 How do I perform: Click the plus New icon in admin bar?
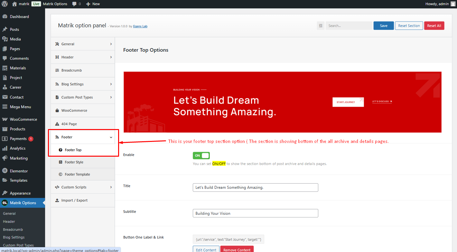click(x=88, y=4)
